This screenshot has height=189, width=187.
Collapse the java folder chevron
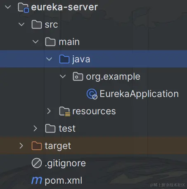pyautogui.click(x=49, y=59)
